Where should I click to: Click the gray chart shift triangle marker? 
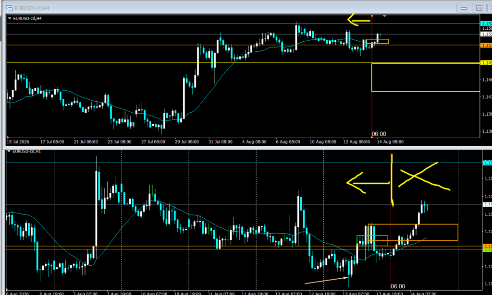(x=384, y=16)
